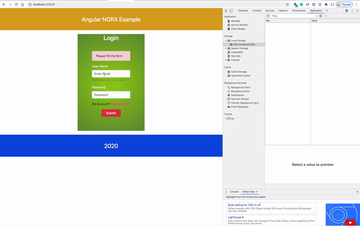This screenshot has width=360, height=226.
Task: Switch to the Network tab
Action: click(x=283, y=10)
